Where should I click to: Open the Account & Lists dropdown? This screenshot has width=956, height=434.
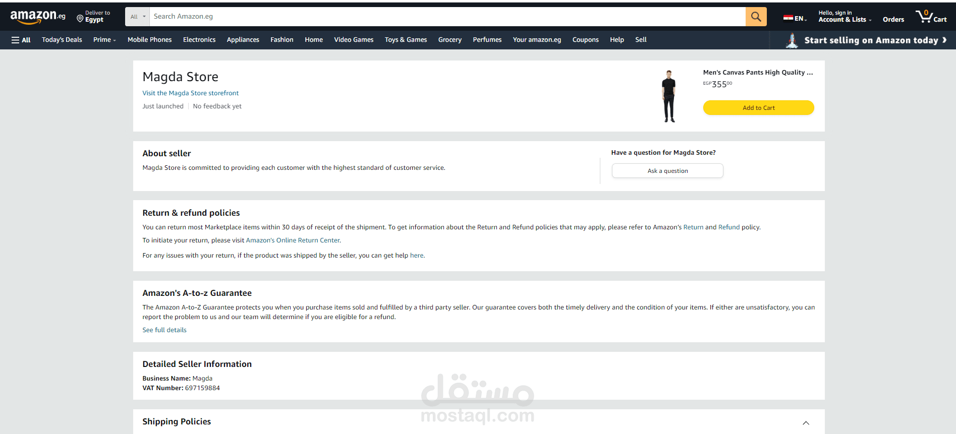pyautogui.click(x=845, y=17)
